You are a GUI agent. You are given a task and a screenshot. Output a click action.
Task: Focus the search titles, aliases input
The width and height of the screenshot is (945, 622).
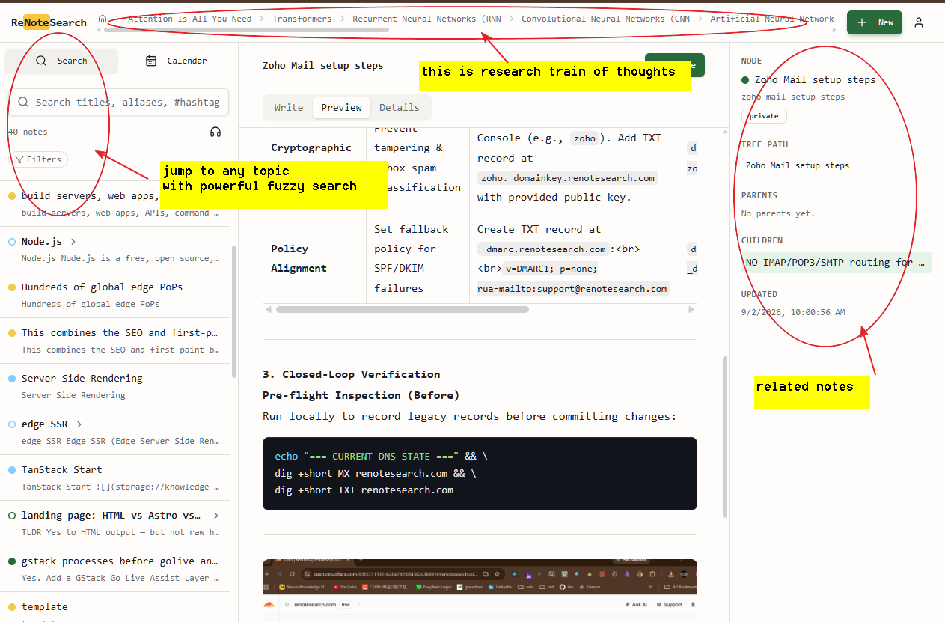coord(118,102)
